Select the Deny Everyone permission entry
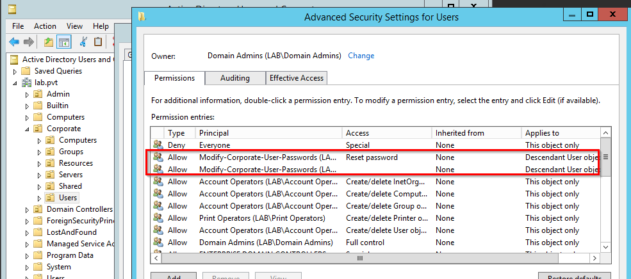This screenshot has width=631, height=279. click(x=375, y=145)
